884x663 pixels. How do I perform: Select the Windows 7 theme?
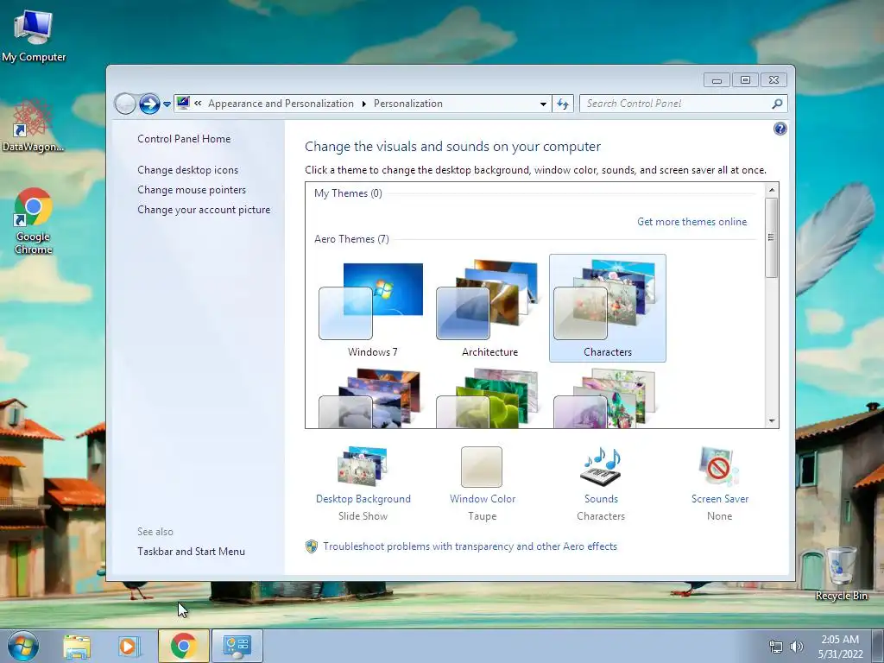click(372, 308)
